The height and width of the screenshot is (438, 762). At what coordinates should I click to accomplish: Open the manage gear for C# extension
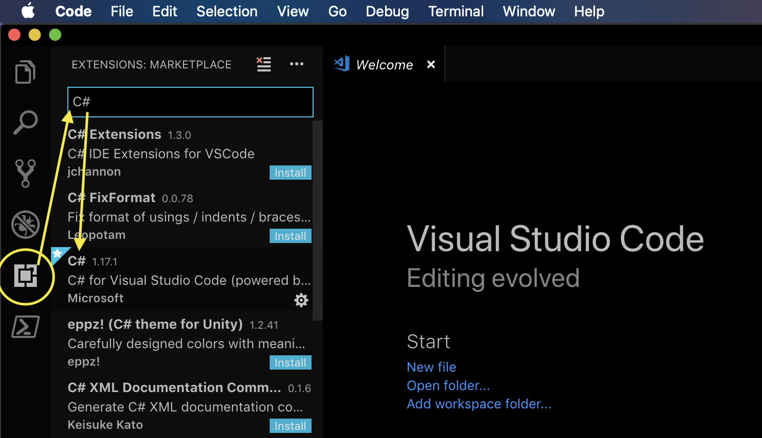tap(301, 300)
